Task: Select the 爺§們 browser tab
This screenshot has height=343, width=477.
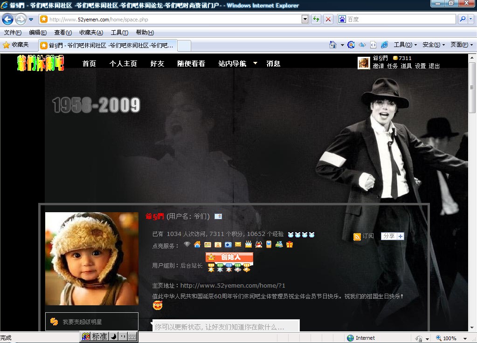Action: click(108, 46)
